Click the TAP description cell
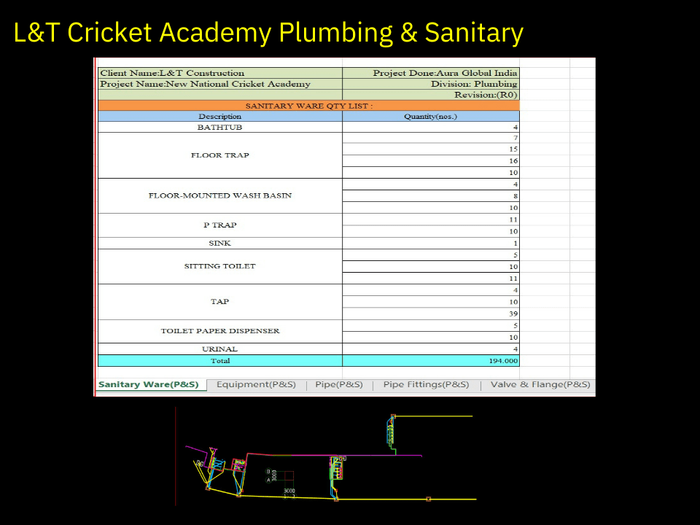This screenshot has height=525, width=700. point(220,302)
